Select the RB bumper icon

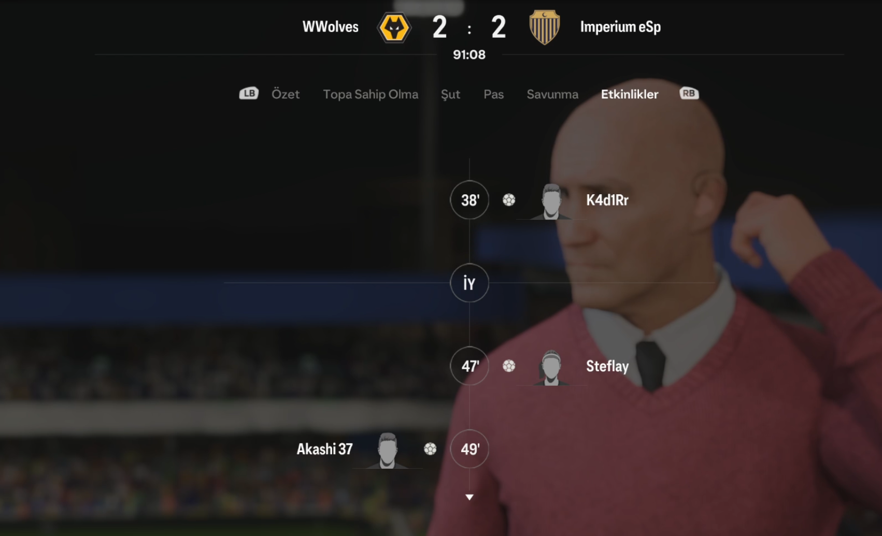point(689,93)
